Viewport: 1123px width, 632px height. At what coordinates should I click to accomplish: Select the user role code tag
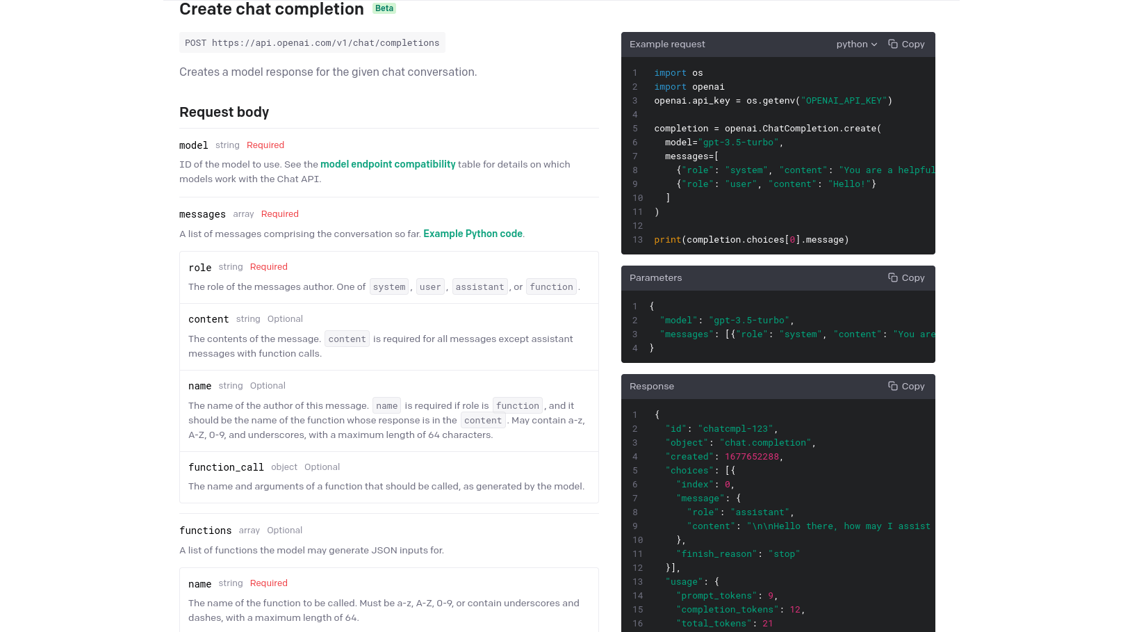[x=430, y=286]
